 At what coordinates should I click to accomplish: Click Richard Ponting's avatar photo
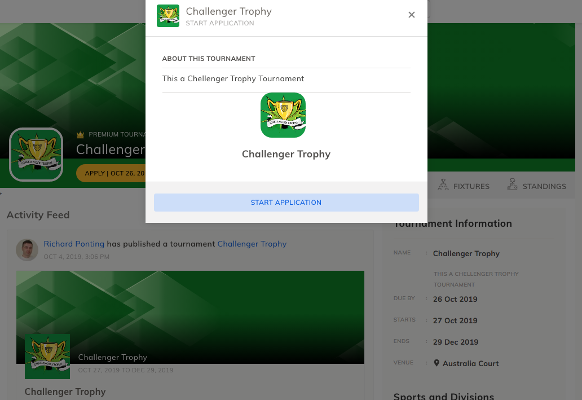click(27, 250)
